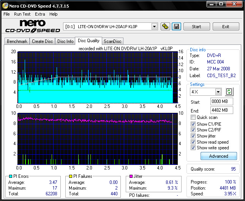Toggle Show write speed checkbox
The width and height of the screenshot is (245, 201).
193,148
